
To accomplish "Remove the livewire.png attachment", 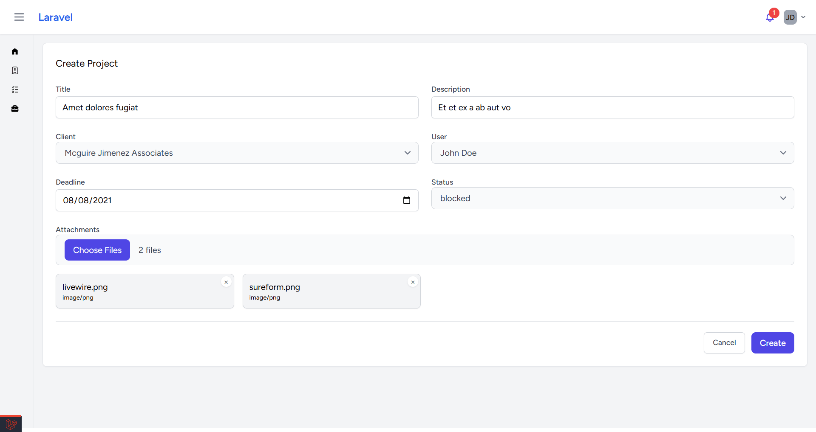I will point(226,282).
